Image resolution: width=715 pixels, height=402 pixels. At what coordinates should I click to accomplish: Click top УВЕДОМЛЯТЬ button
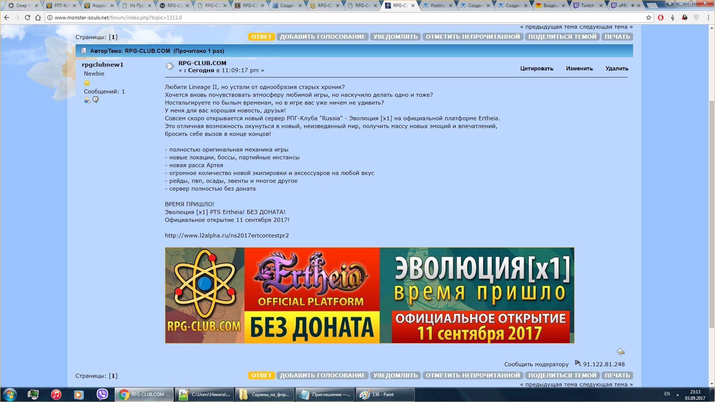395,36
